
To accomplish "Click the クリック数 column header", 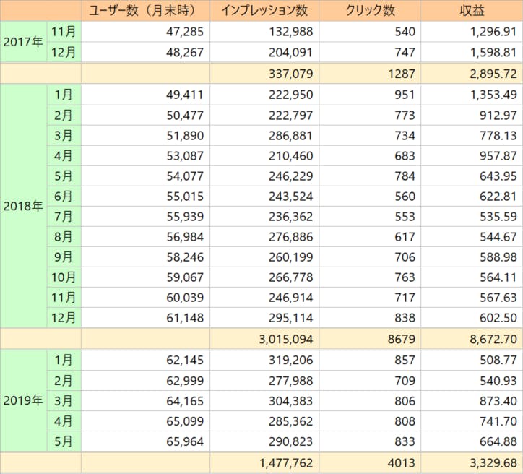I will 370,11.
